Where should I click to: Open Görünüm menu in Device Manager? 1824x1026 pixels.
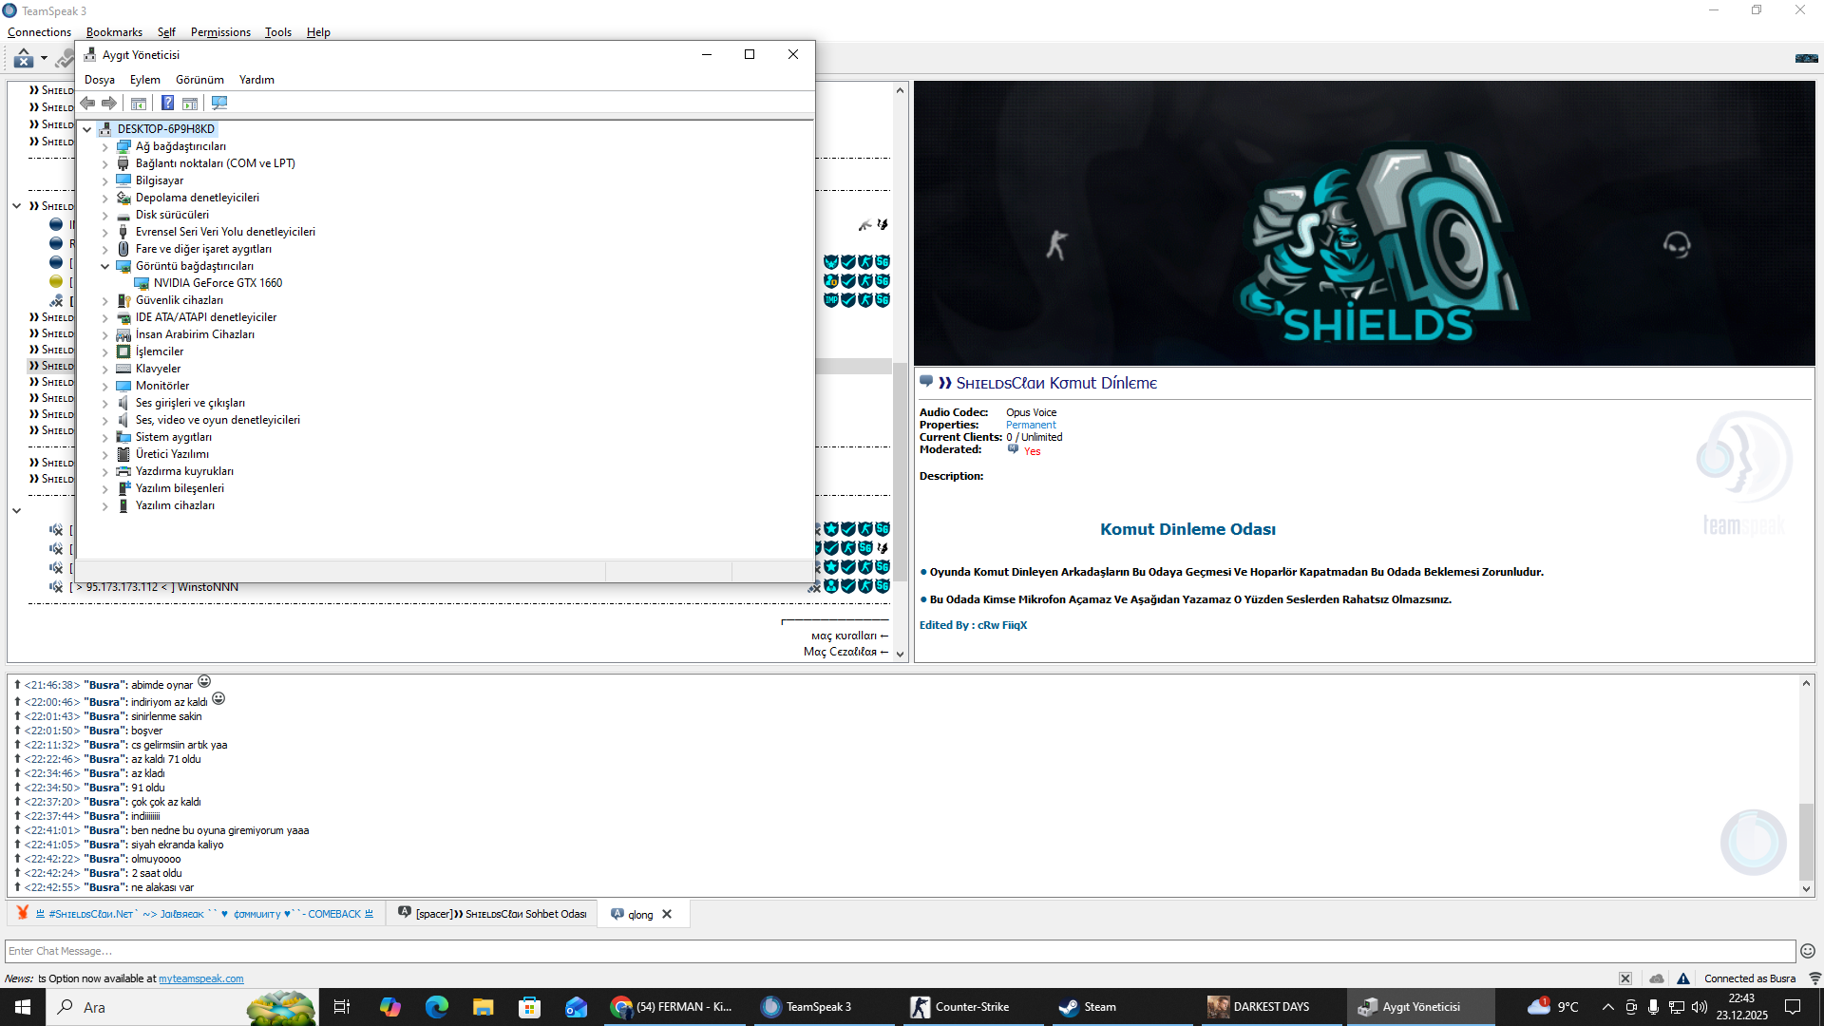click(x=199, y=80)
